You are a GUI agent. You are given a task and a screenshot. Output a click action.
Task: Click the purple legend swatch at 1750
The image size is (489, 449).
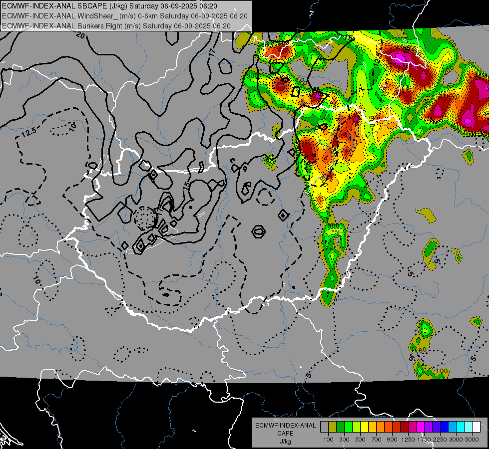coord(428,427)
